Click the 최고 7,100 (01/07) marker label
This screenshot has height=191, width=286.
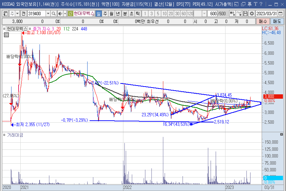click(43, 33)
